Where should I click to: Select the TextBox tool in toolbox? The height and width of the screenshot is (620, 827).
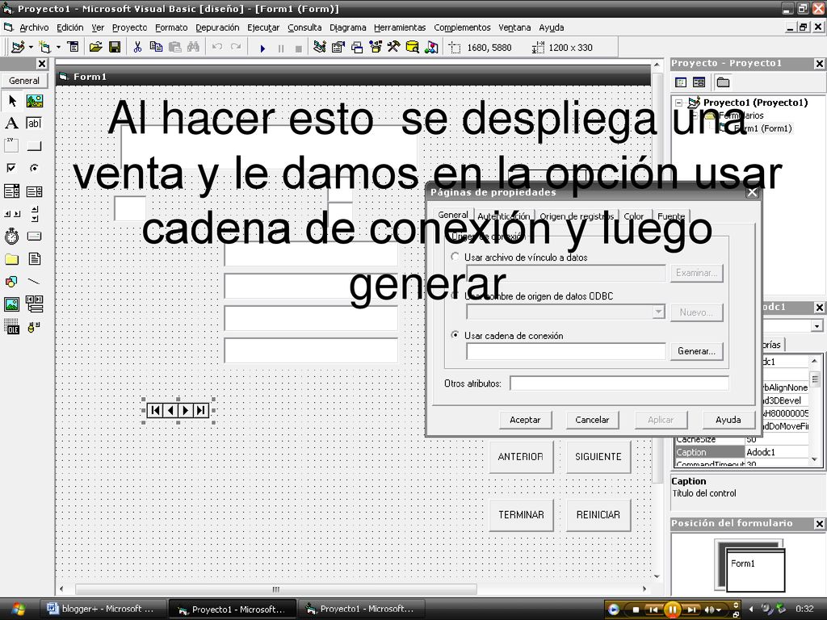(x=34, y=124)
